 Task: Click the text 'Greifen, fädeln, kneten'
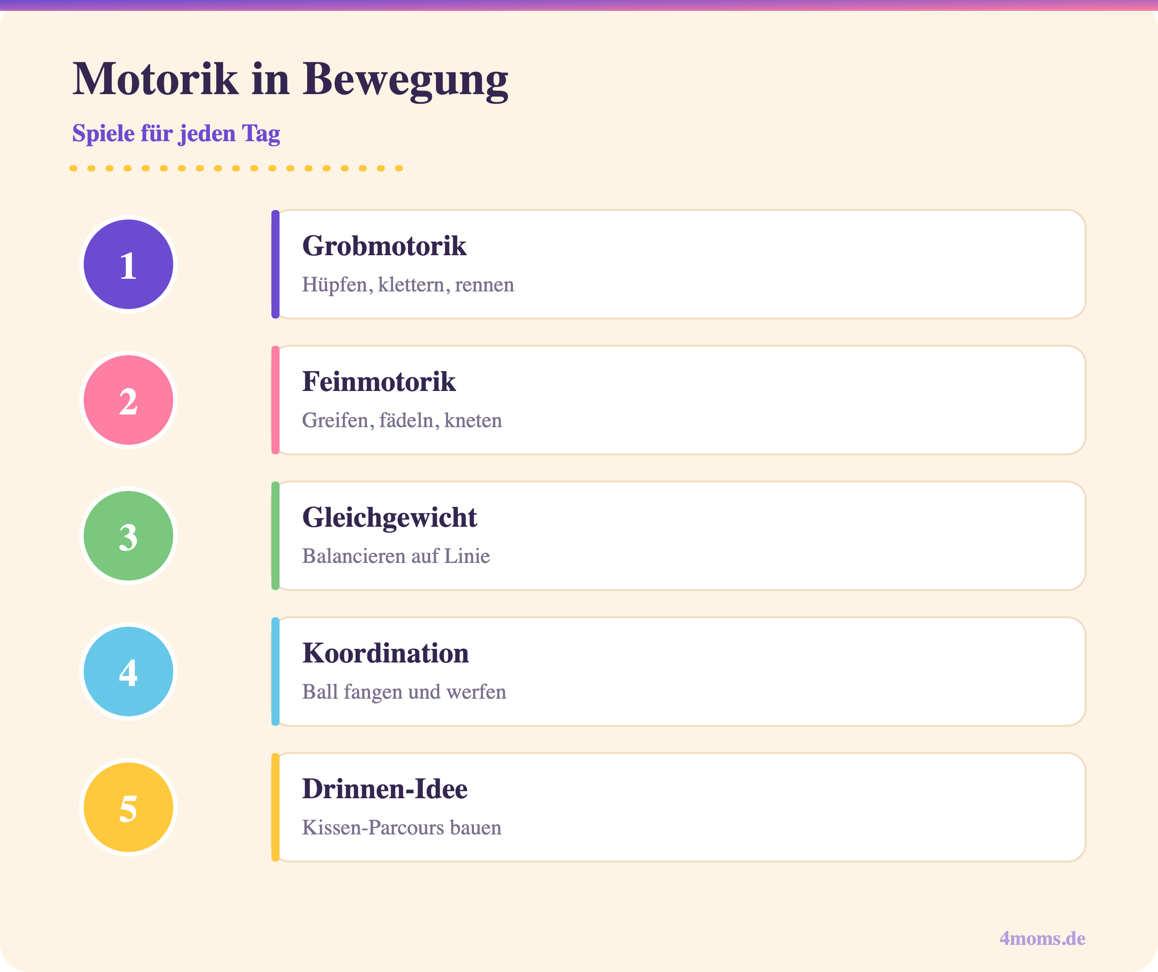[x=402, y=421]
